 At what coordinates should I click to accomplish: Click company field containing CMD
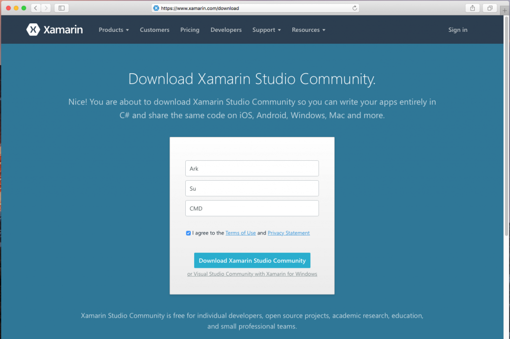(x=252, y=209)
